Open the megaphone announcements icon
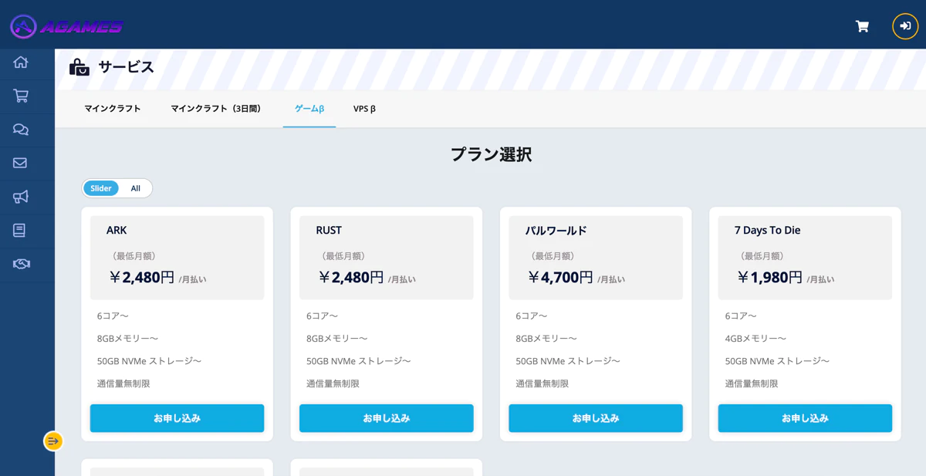This screenshot has width=926, height=476. point(21,197)
